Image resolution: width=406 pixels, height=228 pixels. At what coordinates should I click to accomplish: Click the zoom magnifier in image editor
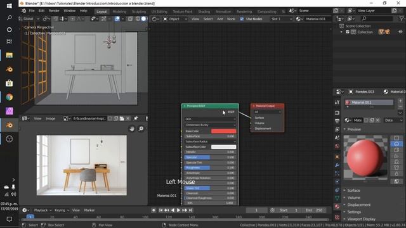(x=141, y=129)
